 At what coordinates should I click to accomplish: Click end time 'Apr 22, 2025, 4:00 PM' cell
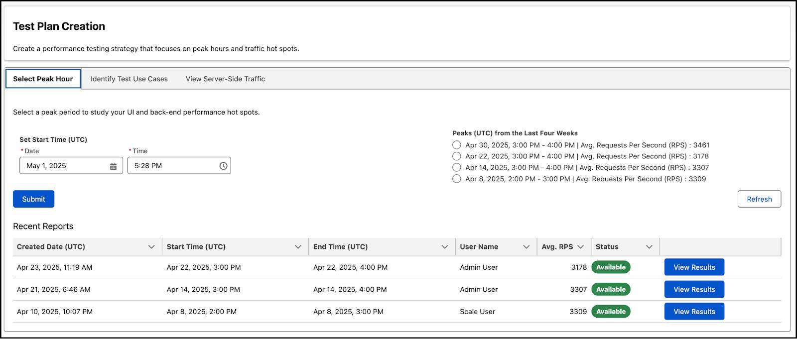(x=350, y=267)
